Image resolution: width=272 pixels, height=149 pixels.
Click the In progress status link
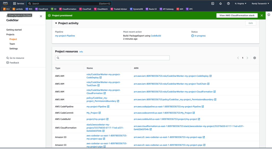[198, 36]
